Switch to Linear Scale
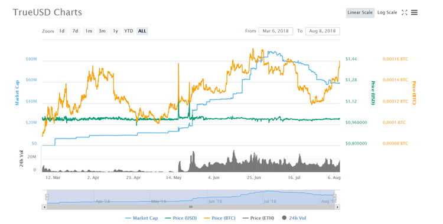Viewport: 443px width, 224px height. click(x=360, y=13)
